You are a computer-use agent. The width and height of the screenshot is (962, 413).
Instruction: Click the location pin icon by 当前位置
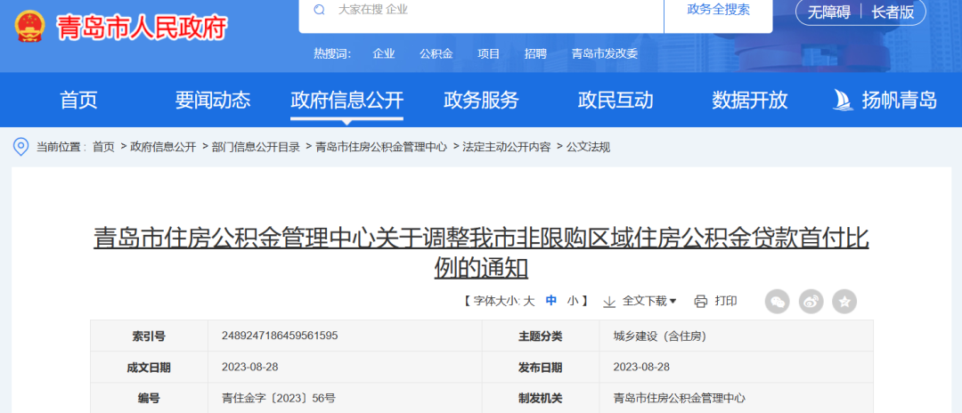(20, 147)
